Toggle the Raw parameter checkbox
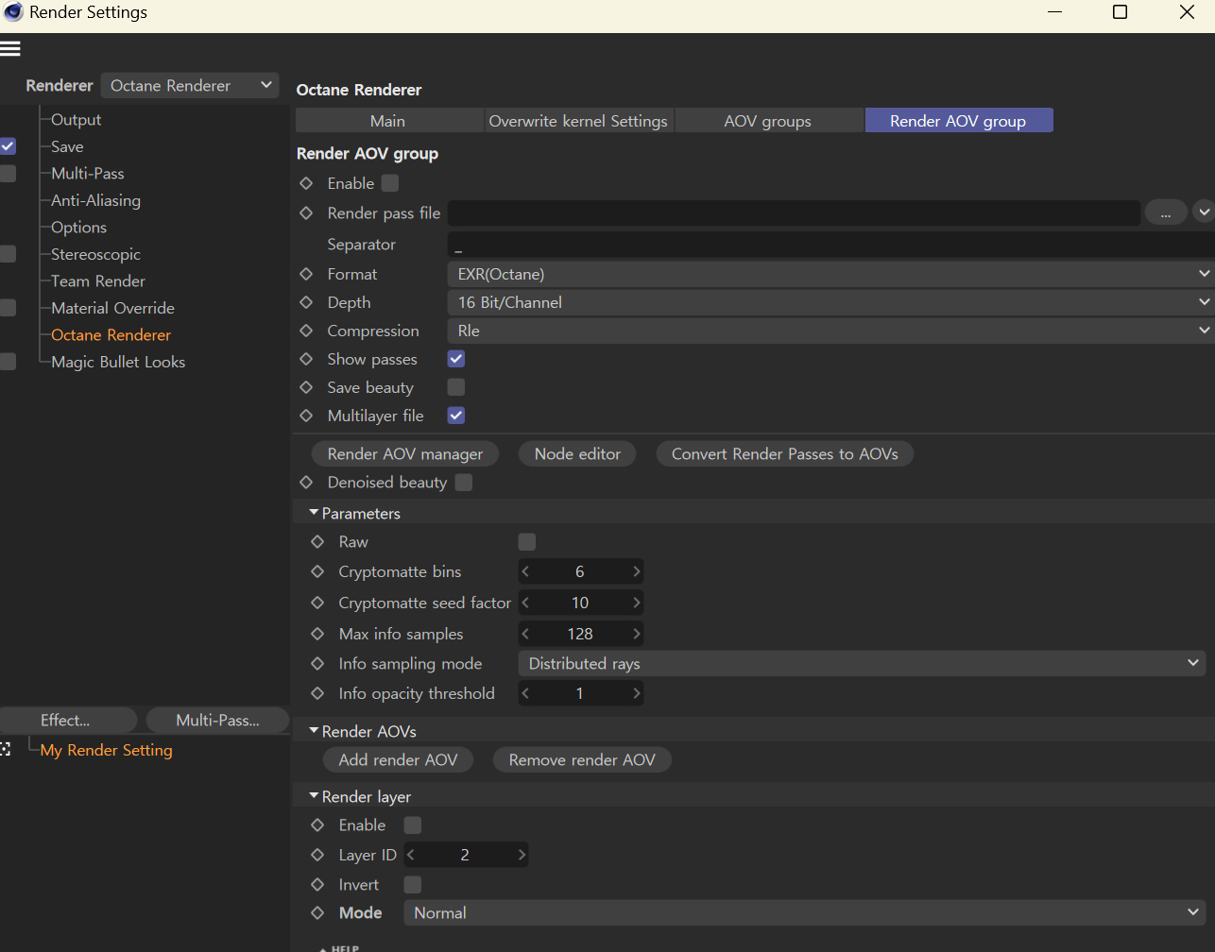 coord(527,542)
